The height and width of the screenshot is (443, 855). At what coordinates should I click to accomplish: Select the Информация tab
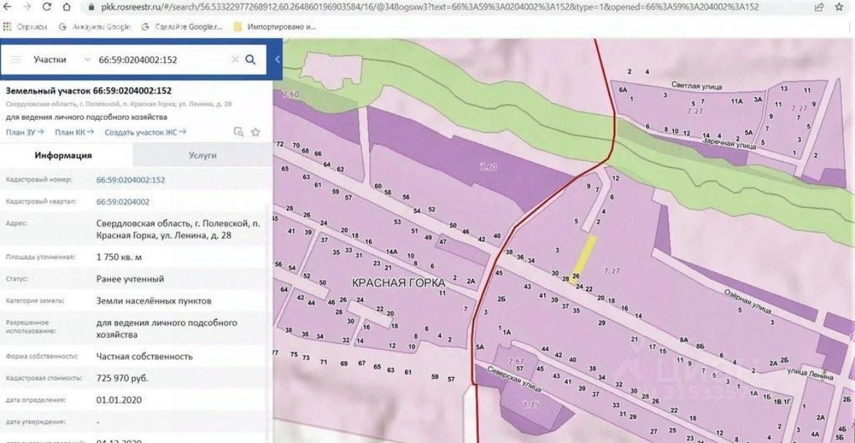[63, 155]
